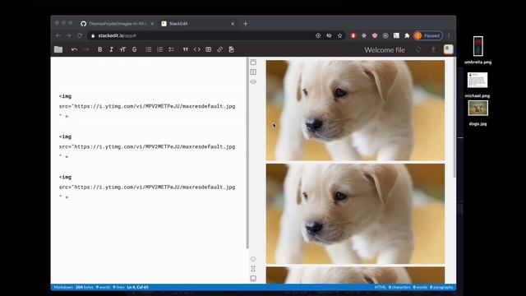Close the StackEdit browser tab
Image resolution: width=526 pixels, height=296 pixels.
(x=233, y=24)
